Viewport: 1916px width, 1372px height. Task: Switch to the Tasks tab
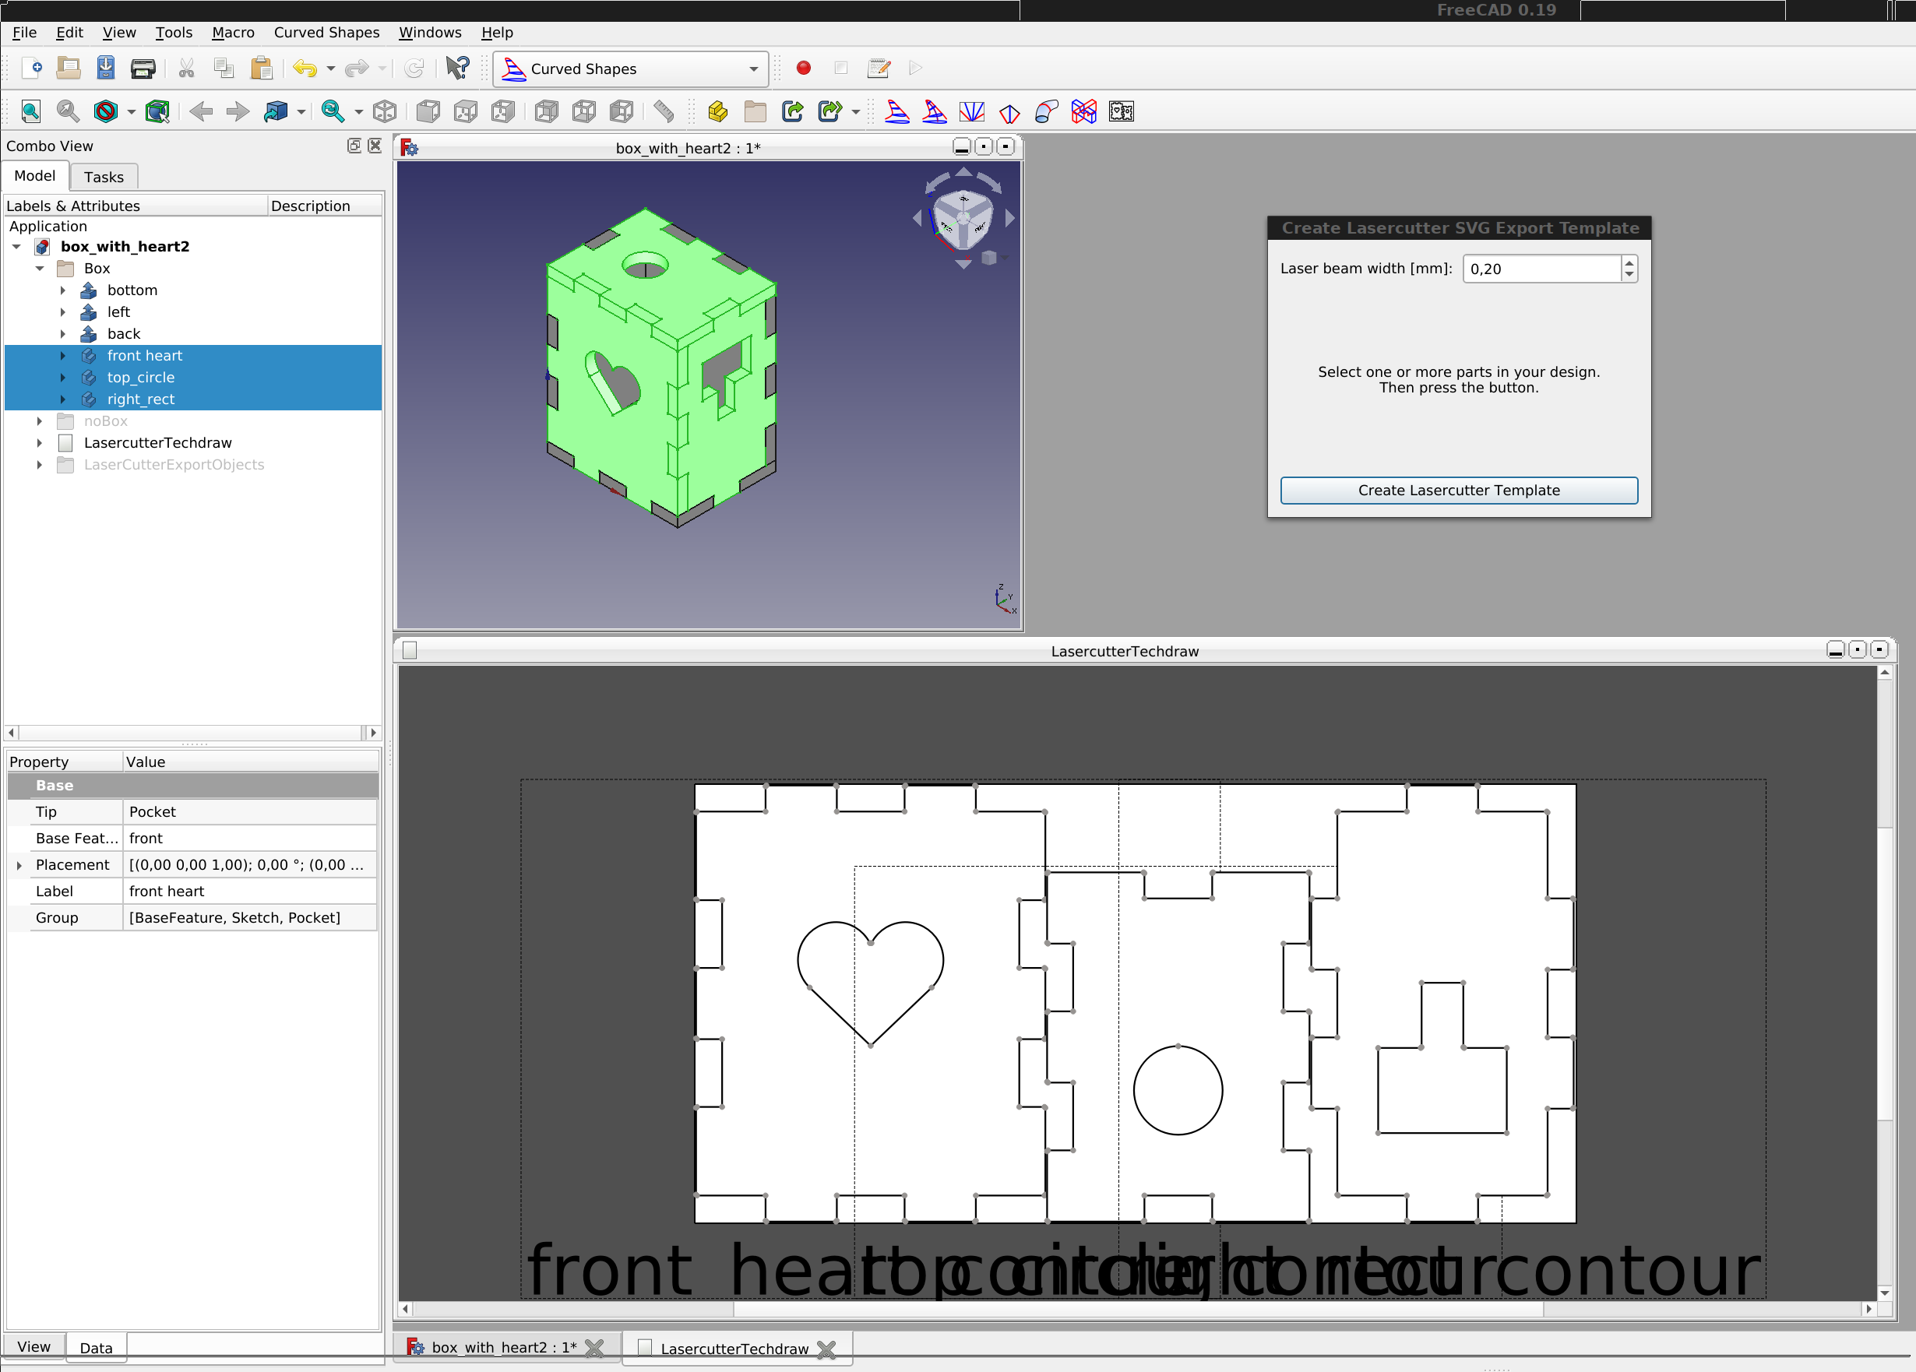pos(104,178)
